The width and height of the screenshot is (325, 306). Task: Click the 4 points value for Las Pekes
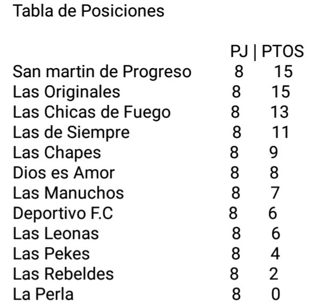pos(275,253)
